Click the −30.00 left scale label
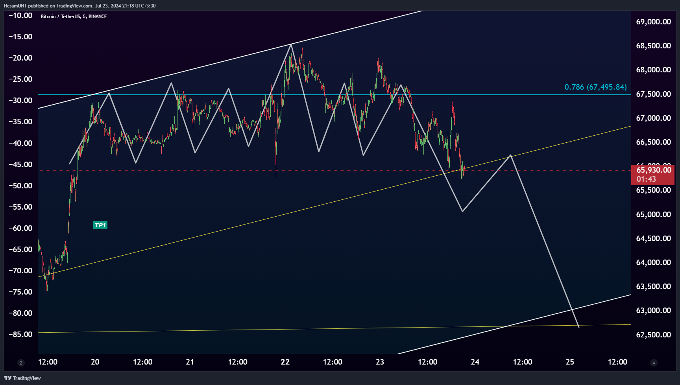Image resolution: width=680 pixels, height=385 pixels. [20, 100]
